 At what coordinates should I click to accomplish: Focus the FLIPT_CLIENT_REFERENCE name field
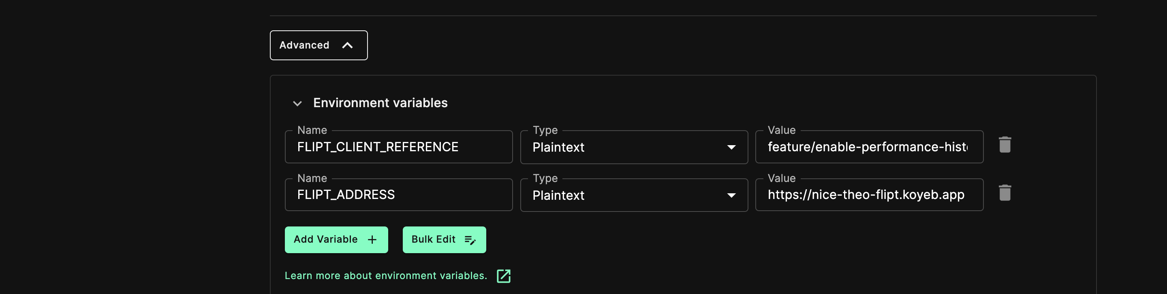pos(398,147)
